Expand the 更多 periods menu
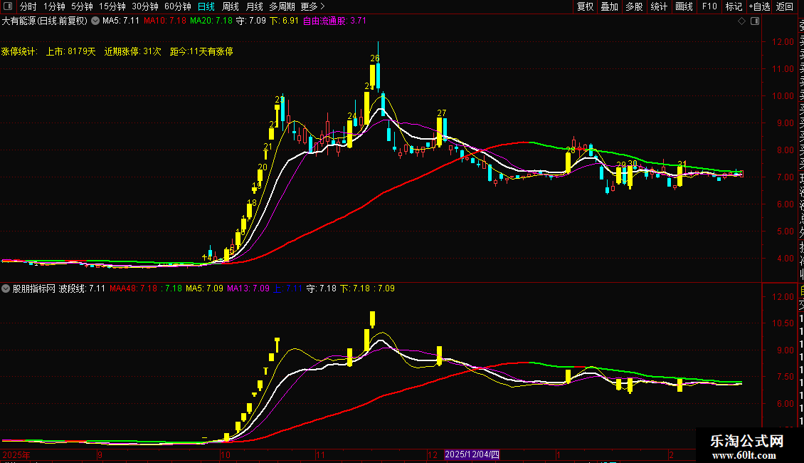 tap(312, 6)
